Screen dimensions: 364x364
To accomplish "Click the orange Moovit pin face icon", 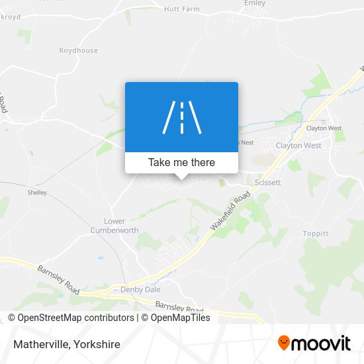I will tap(284, 343).
